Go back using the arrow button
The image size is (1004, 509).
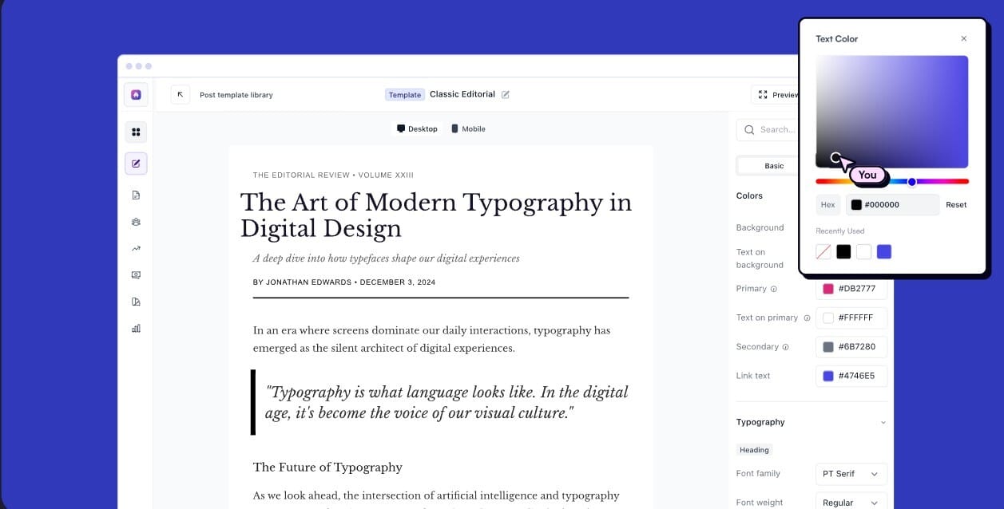pyautogui.click(x=181, y=94)
